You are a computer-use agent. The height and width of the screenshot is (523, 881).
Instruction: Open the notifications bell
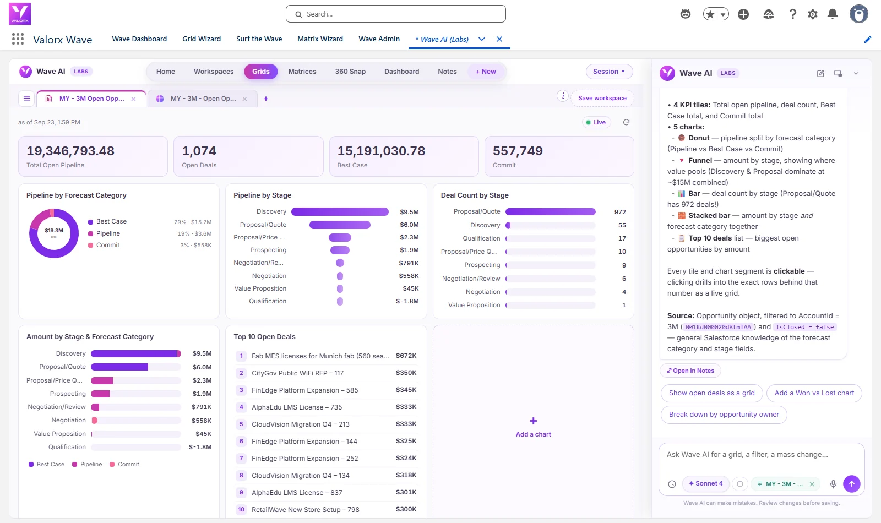(x=833, y=14)
